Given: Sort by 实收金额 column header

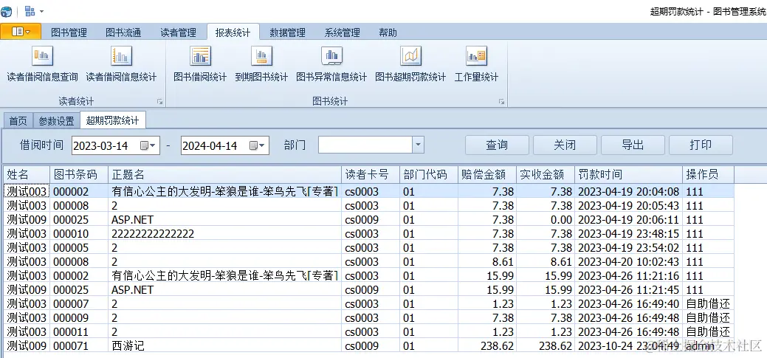Looking at the screenshot, I should coord(545,175).
